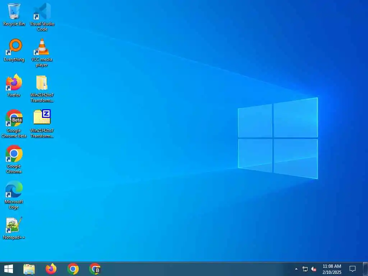
Task: Show hidden system tray icons
Action: pyautogui.click(x=296, y=269)
